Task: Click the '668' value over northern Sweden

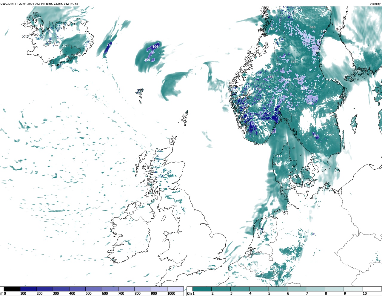Action: click(x=312, y=27)
